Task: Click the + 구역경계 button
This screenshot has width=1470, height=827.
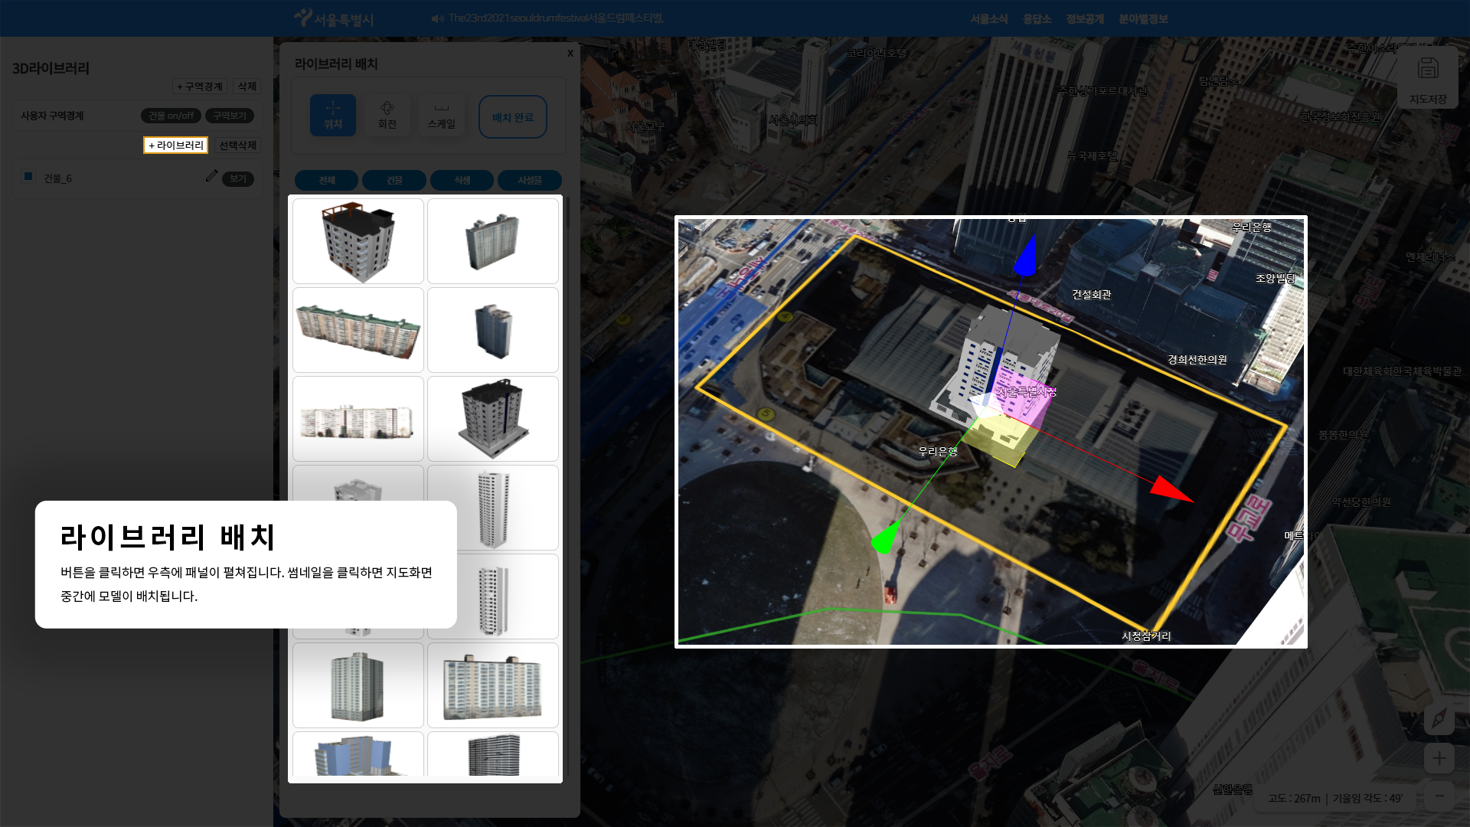Action: 200,87
